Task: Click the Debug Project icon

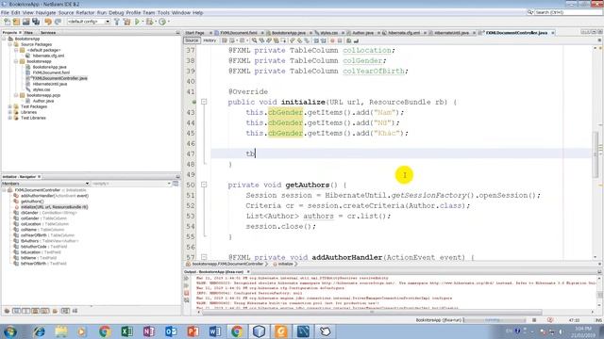Action: (x=149, y=22)
